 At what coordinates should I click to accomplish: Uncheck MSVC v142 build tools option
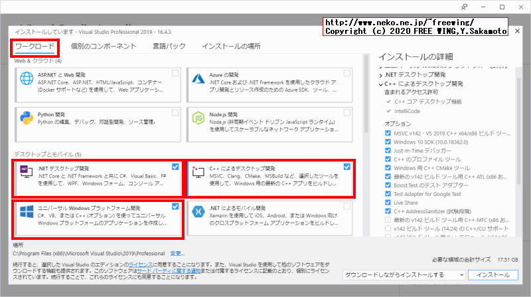point(388,134)
